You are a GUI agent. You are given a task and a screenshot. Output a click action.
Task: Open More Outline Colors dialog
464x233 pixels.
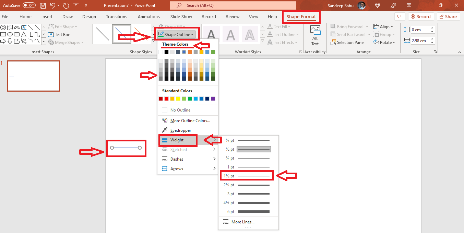190,121
